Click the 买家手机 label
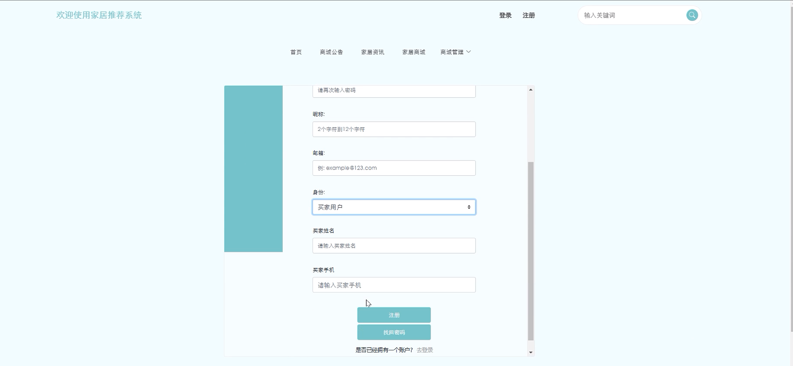The image size is (793, 366). coord(323,270)
